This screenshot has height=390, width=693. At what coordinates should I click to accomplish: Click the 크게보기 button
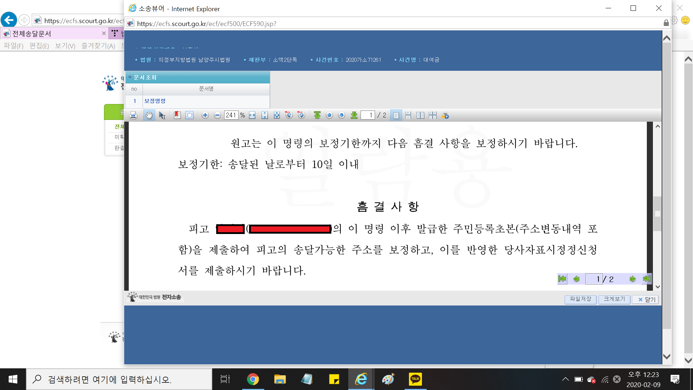614,299
